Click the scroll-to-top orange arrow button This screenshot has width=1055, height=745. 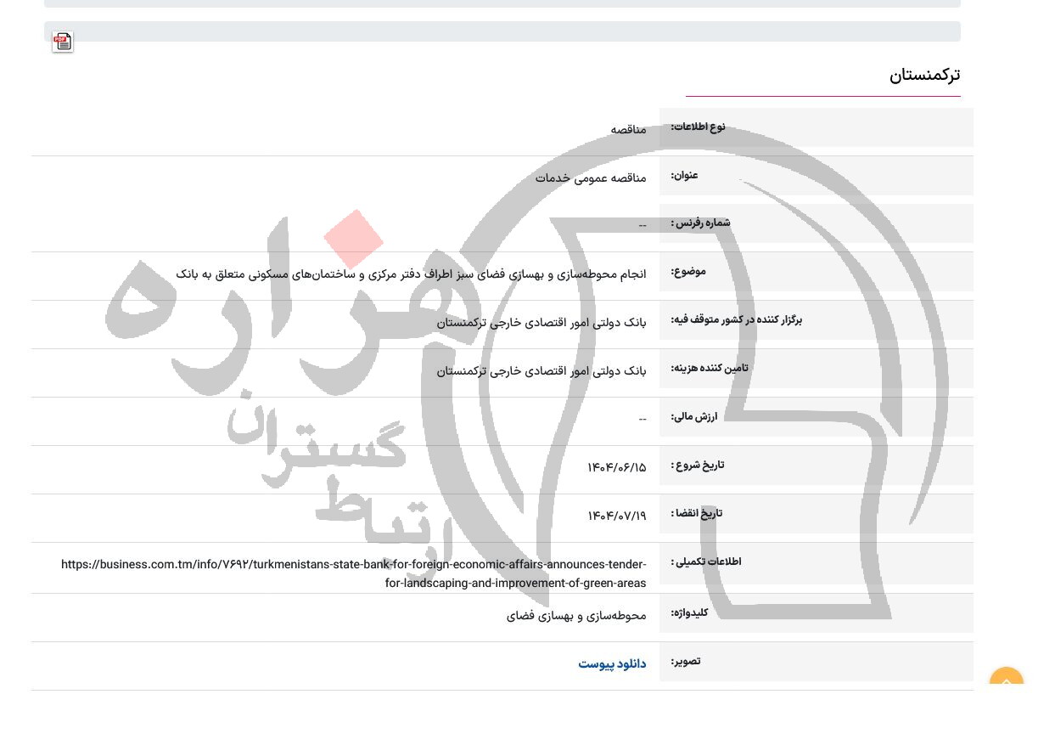click(x=1007, y=681)
